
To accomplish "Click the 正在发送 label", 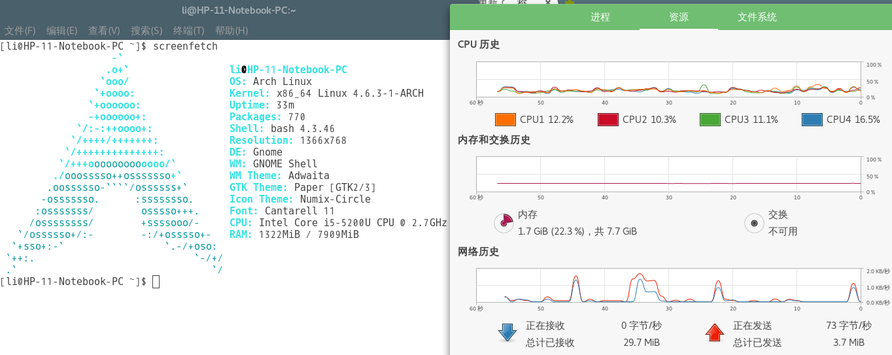I will (x=753, y=326).
